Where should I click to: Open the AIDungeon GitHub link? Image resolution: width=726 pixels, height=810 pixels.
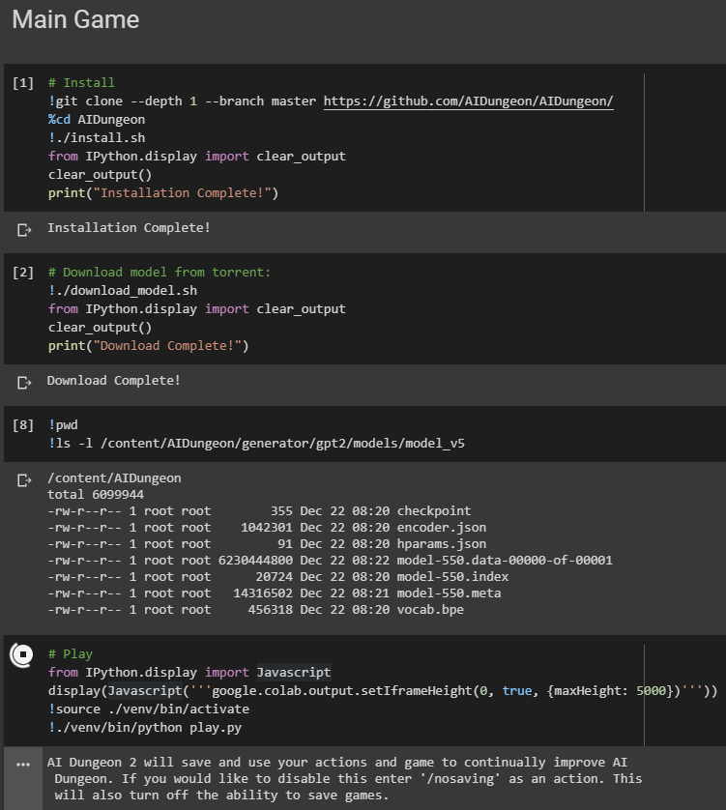[x=468, y=101]
